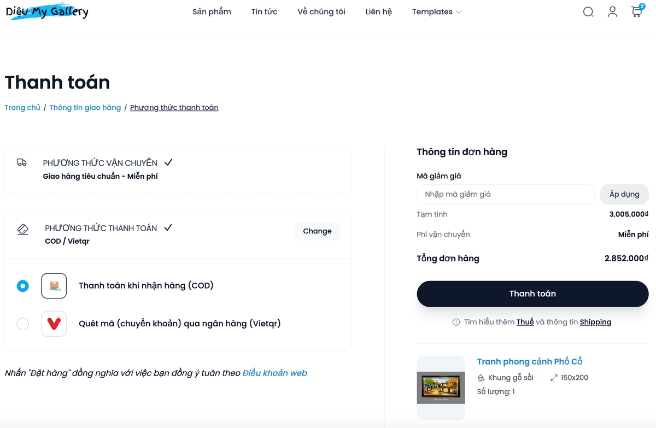Screen dimensions: 656x428
Task: Click the COD package payment icon
Action: (54, 286)
